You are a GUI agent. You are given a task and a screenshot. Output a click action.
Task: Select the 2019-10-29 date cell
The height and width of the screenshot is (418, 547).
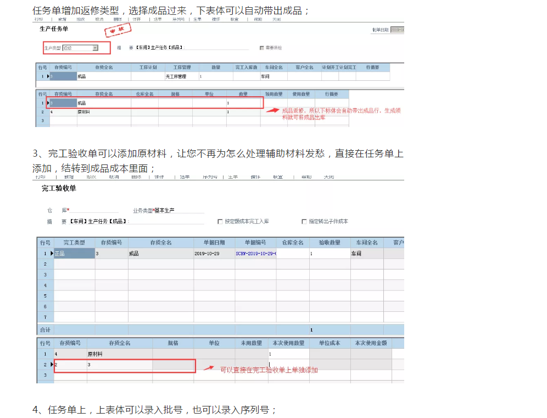click(214, 254)
